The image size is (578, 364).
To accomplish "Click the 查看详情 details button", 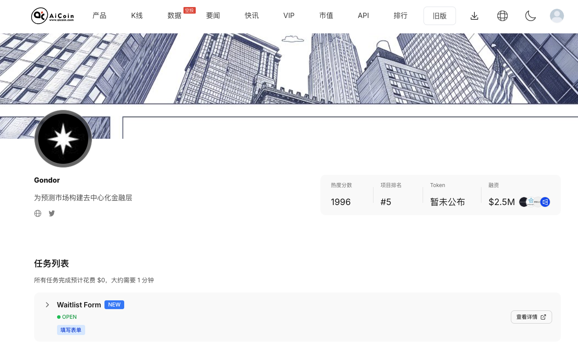I will (531, 317).
